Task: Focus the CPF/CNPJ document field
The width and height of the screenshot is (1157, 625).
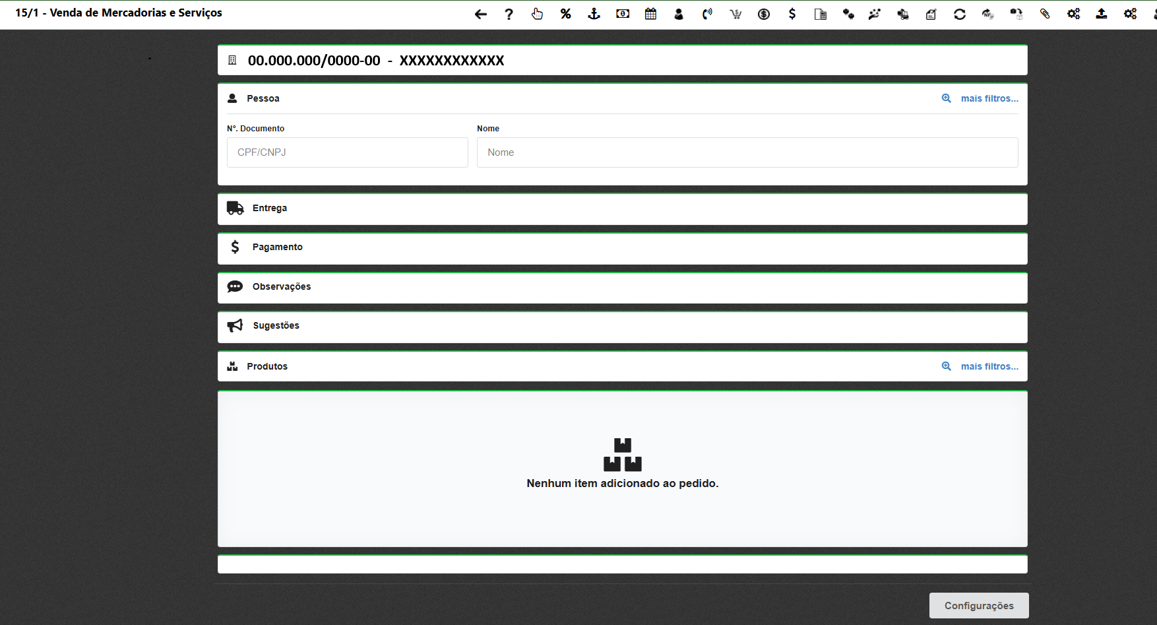Action: tap(347, 152)
